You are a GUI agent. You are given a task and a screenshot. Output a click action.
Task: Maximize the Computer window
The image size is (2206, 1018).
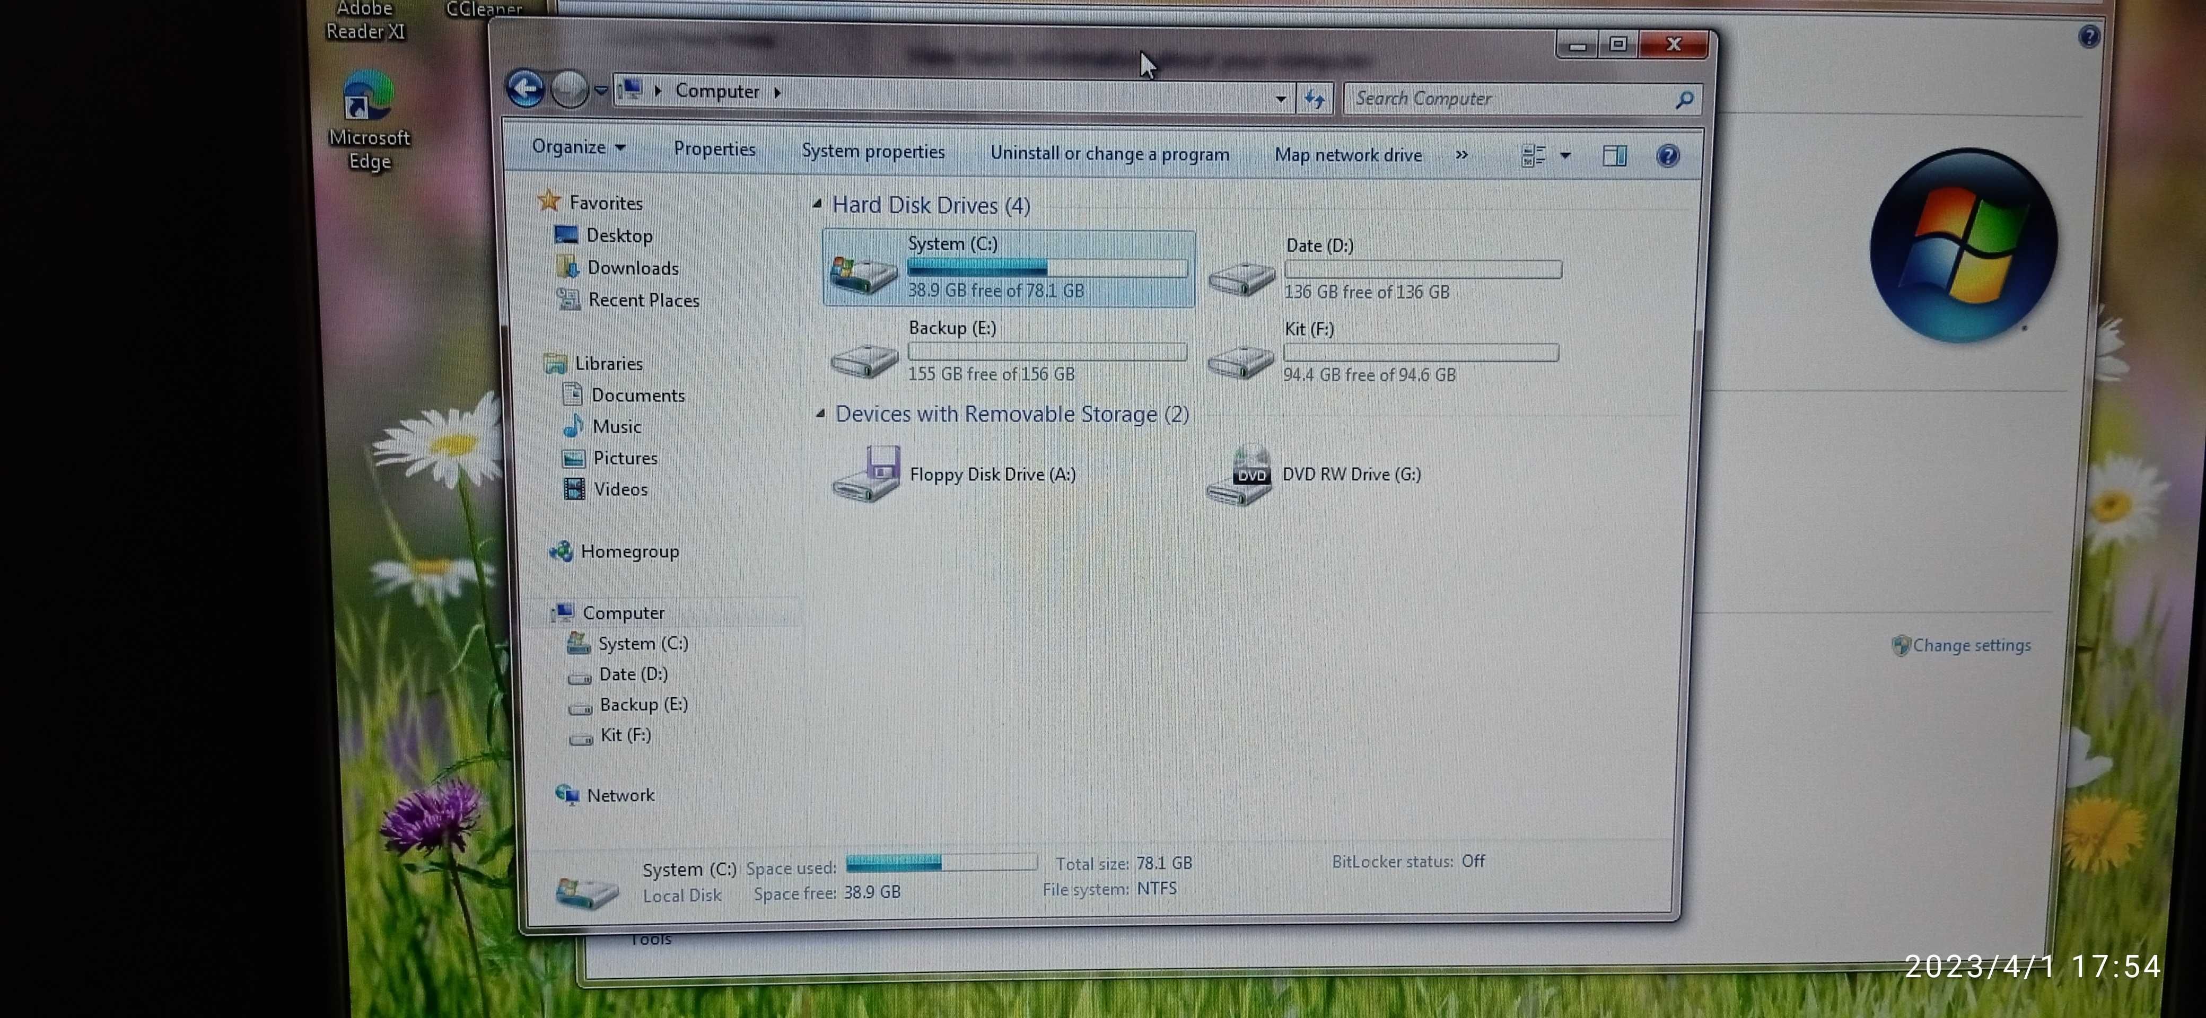coord(1618,43)
